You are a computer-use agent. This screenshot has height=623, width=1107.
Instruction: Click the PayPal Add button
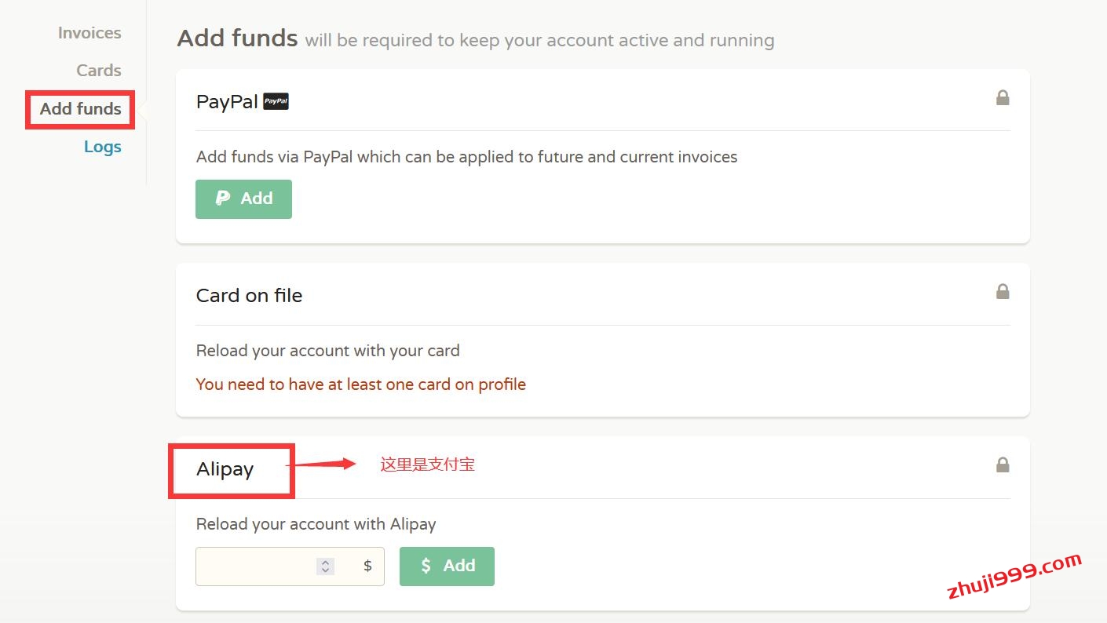pyautogui.click(x=243, y=199)
